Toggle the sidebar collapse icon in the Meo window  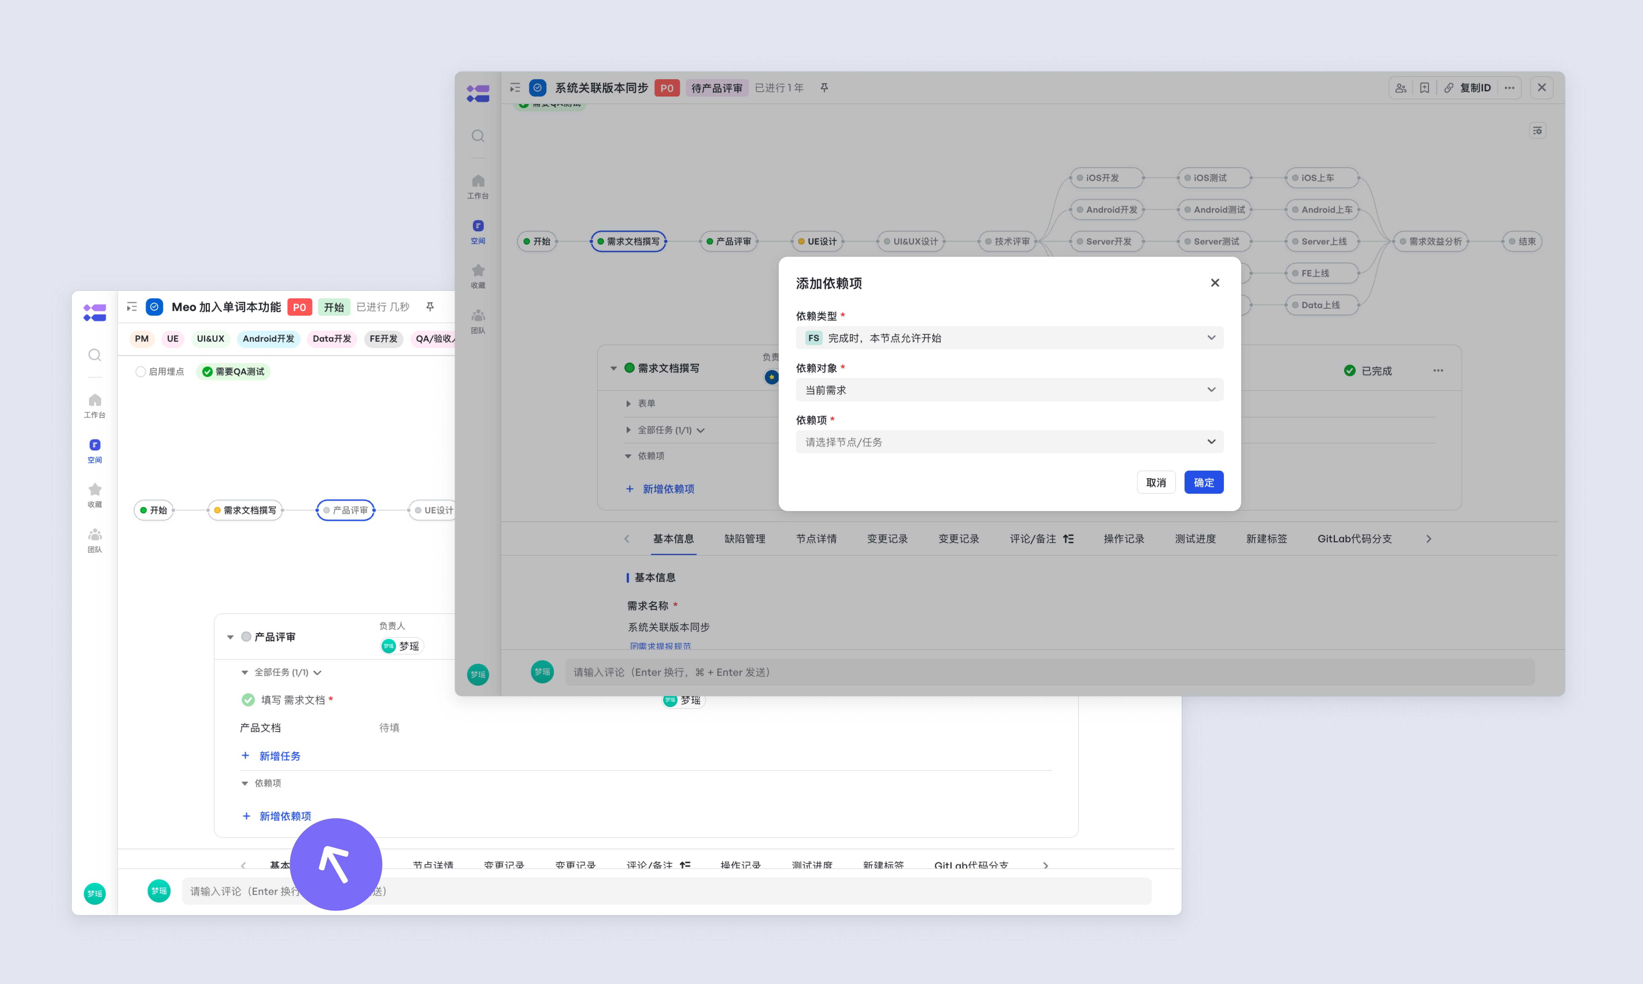pos(132,307)
